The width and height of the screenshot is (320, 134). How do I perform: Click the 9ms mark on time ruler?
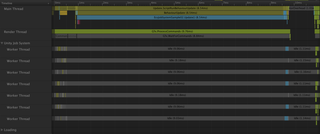tap(273, 3)
